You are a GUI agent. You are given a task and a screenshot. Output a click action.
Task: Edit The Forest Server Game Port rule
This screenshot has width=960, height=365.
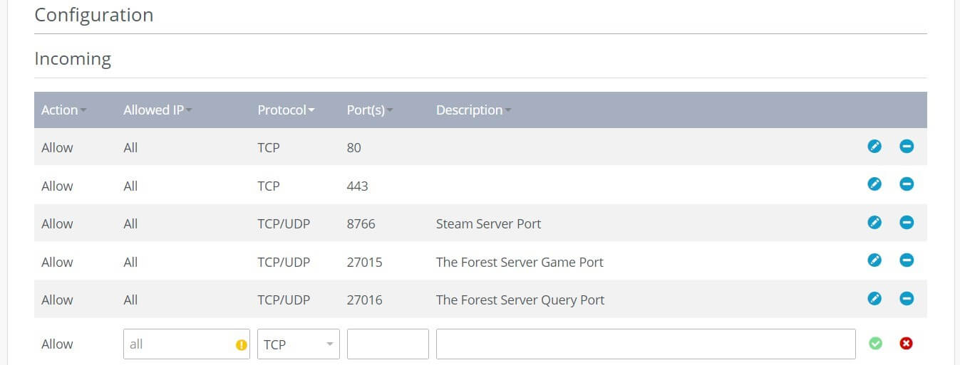pos(874,260)
